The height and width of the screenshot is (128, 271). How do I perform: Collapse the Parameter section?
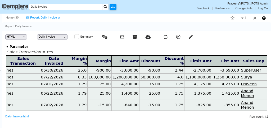(7, 47)
